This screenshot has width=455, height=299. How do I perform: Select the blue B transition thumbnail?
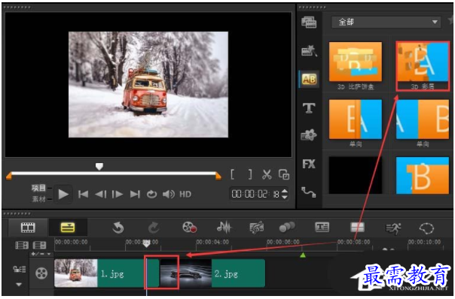tap(423, 175)
